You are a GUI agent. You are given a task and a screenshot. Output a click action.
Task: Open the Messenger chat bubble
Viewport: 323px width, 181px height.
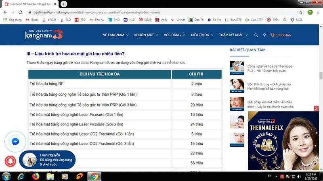pyautogui.click(x=15, y=142)
